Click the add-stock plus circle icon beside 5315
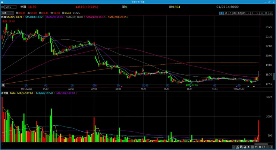 tap(3, 7)
